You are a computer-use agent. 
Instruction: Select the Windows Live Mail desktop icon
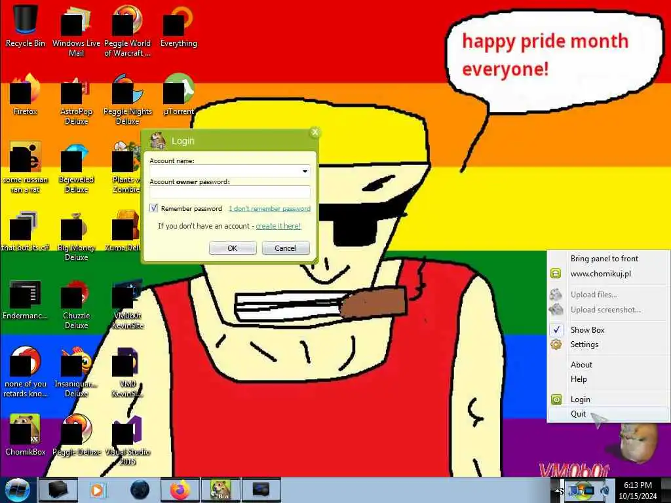[76, 30]
